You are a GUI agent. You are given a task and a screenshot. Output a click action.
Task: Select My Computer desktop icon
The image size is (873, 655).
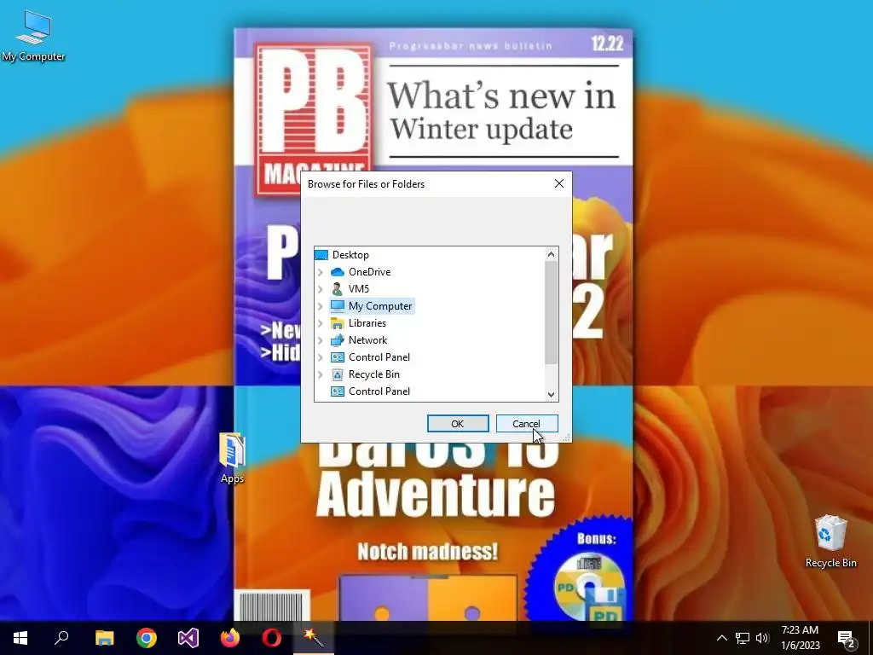(33, 36)
